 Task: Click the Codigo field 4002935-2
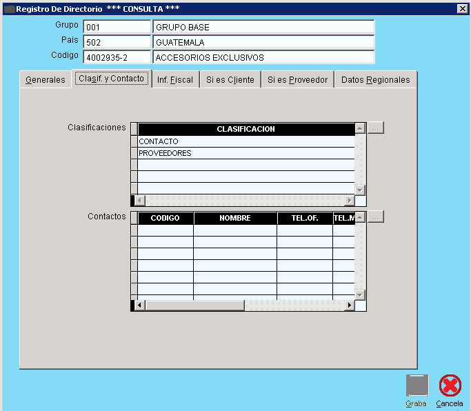(x=116, y=57)
